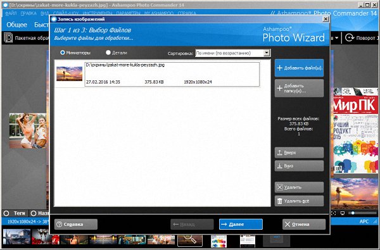The height and width of the screenshot is (250, 380).
Task: Click the Photo Commander title bar app icon
Action: pos(5,5)
